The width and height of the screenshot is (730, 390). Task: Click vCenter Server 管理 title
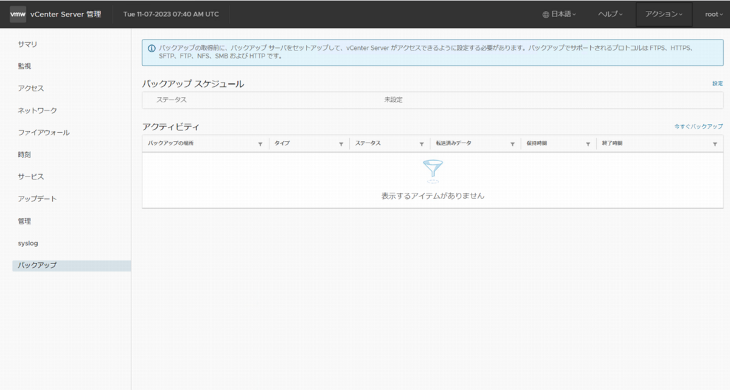pyautogui.click(x=66, y=15)
